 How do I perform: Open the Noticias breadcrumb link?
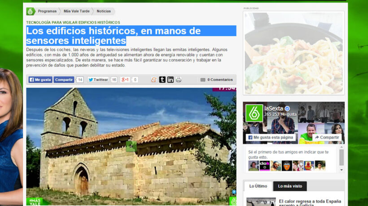(x=104, y=11)
